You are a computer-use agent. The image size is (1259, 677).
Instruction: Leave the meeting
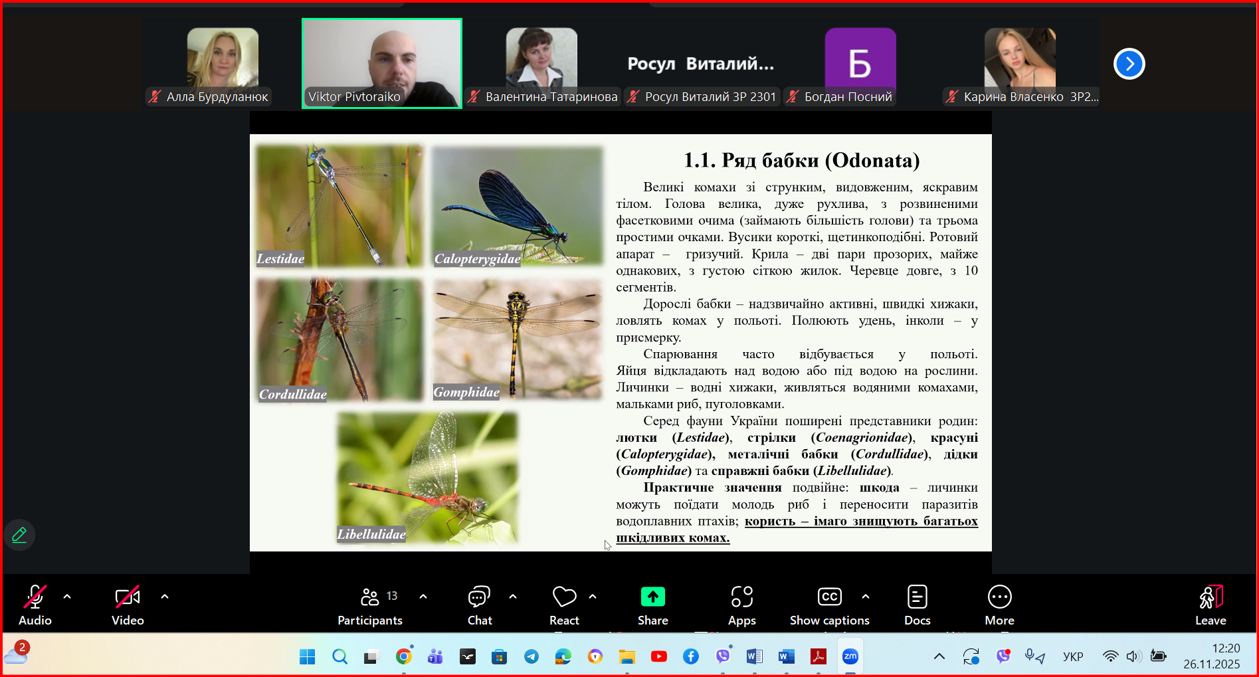(x=1211, y=605)
